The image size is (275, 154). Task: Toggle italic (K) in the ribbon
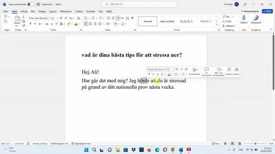pos(35,24)
